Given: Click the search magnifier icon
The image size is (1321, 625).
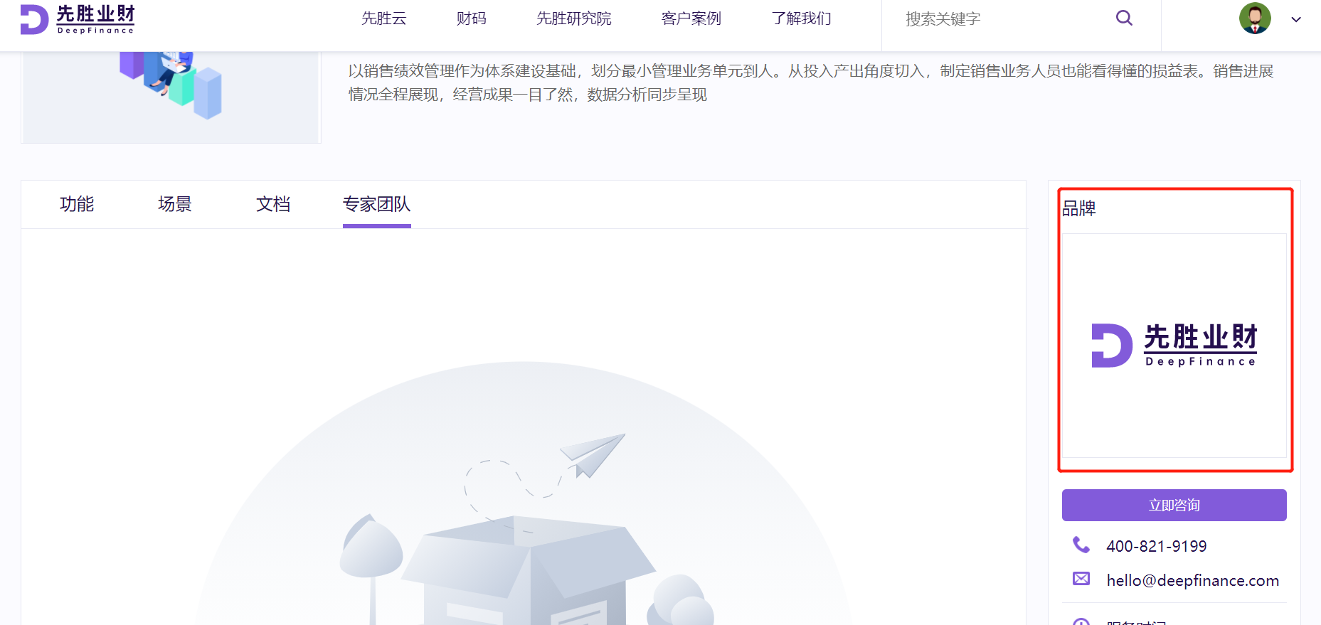Looking at the screenshot, I should (1124, 18).
